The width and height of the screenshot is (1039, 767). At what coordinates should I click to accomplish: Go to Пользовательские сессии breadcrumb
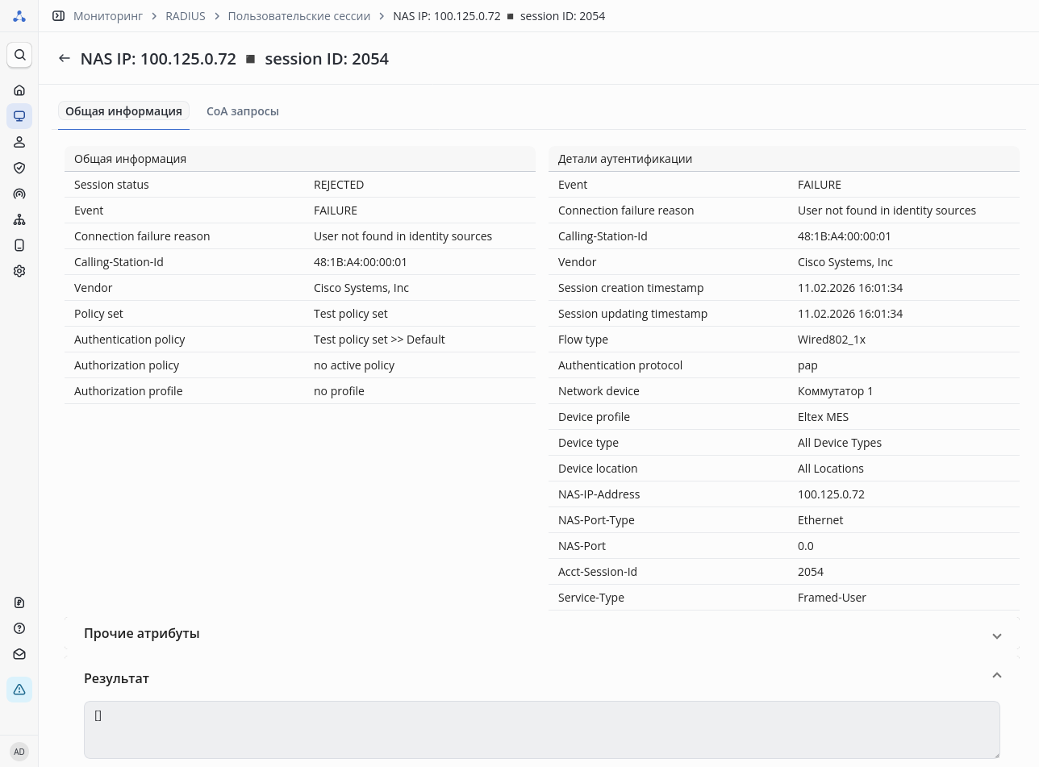299,16
